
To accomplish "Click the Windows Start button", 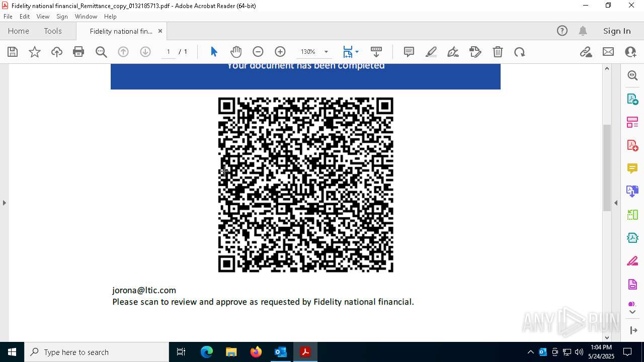I will pyautogui.click(x=12, y=352).
